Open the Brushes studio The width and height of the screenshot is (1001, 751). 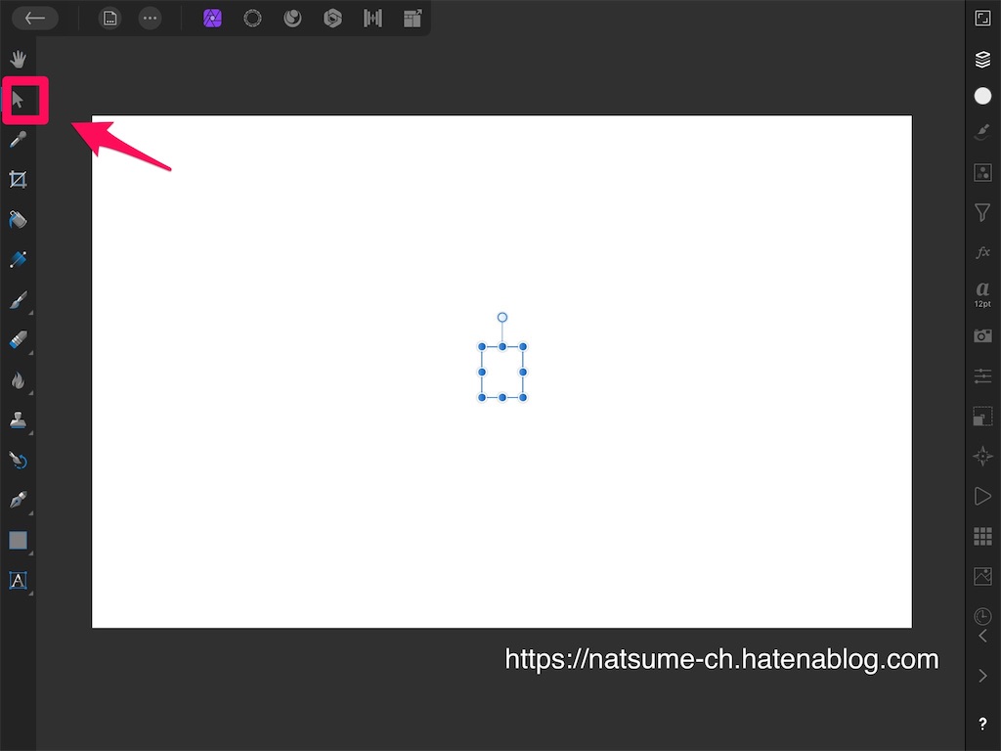[982, 132]
